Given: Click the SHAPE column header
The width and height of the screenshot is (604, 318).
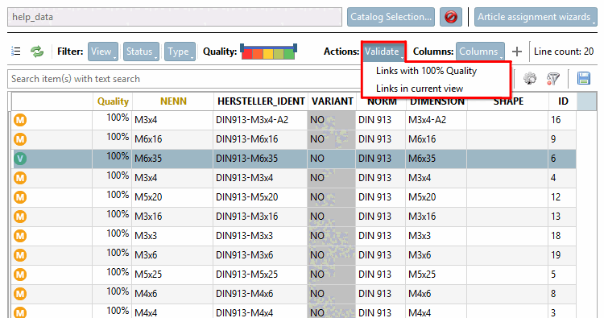Looking at the screenshot, I should pos(508,101).
